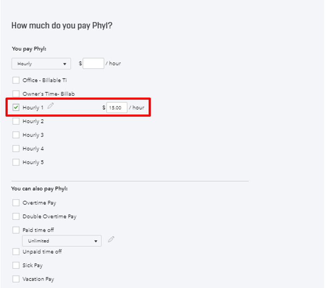Tick the Vacation Pay checkbox
This screenshot has height=288, width=330.
tap(16, 279)
